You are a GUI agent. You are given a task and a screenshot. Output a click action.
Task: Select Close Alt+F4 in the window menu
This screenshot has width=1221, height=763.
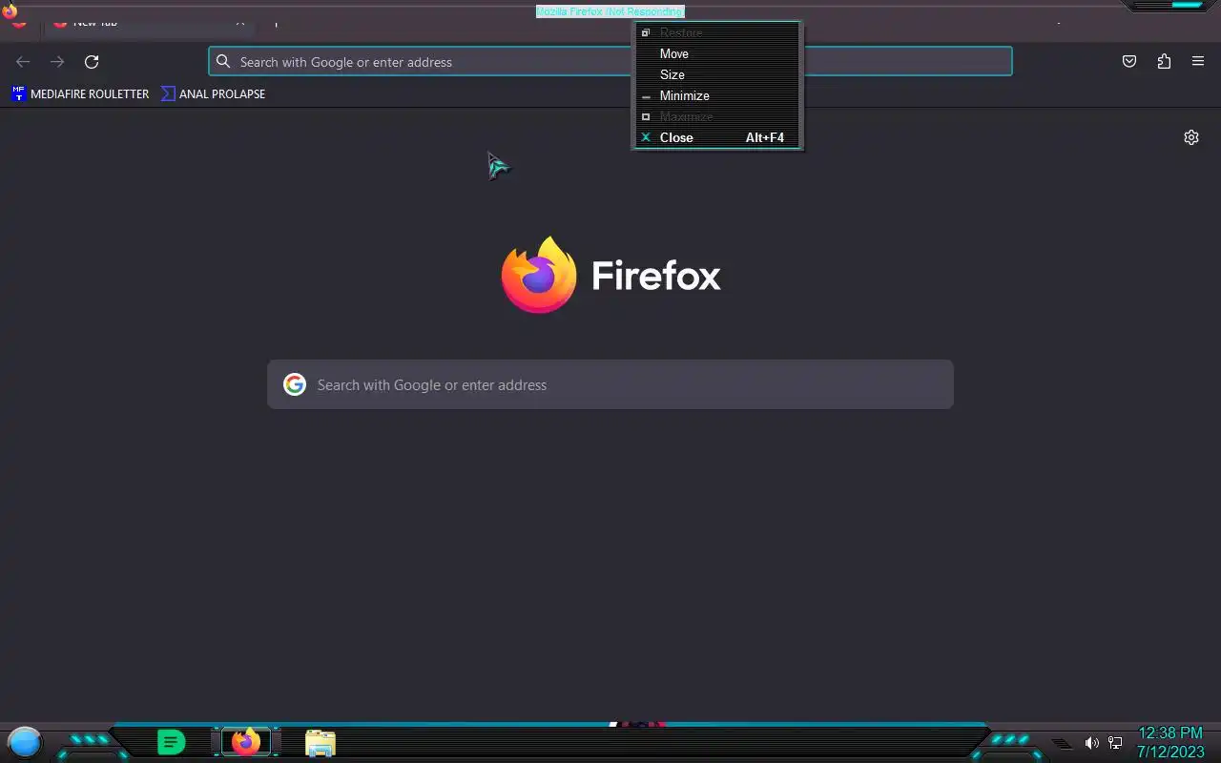coord(716,137)
